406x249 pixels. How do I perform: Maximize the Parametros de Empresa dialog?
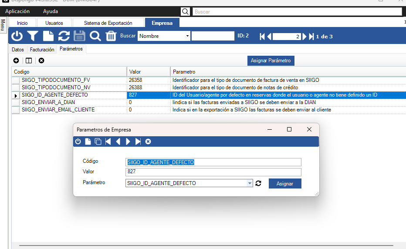tap(289, 129)
